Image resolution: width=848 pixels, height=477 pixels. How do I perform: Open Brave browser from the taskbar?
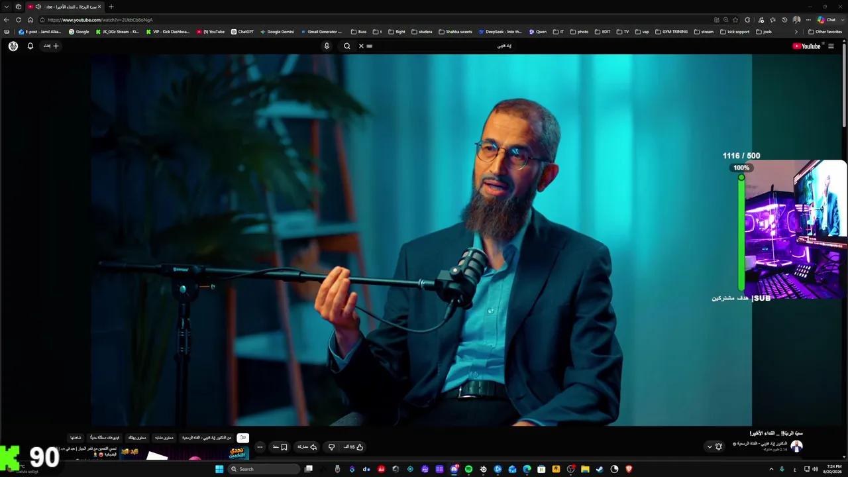629,469
